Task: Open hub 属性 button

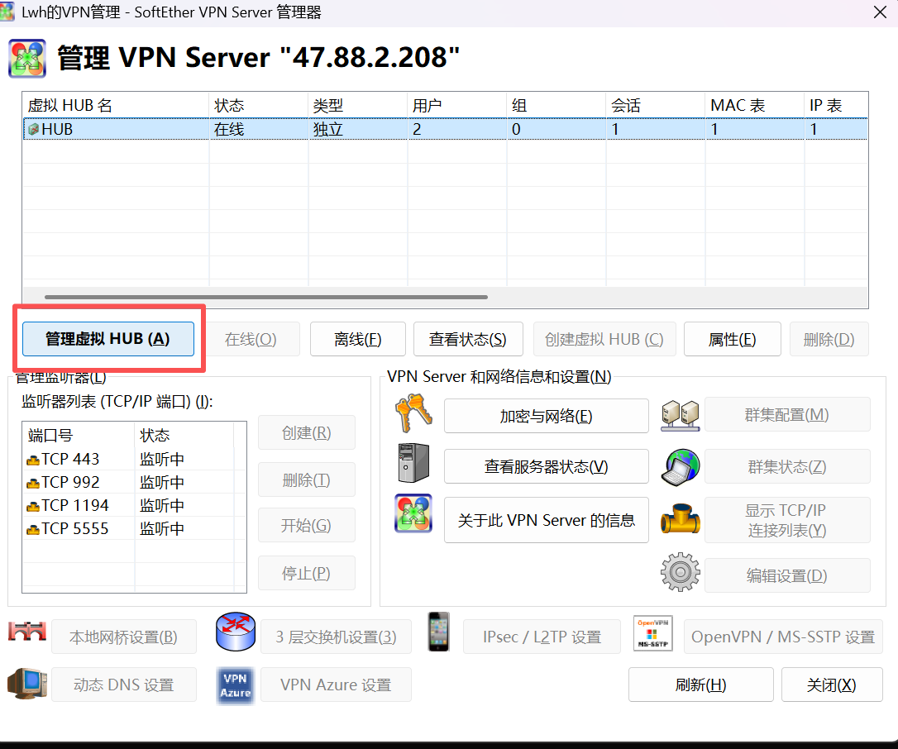Action: pos(732,339)
